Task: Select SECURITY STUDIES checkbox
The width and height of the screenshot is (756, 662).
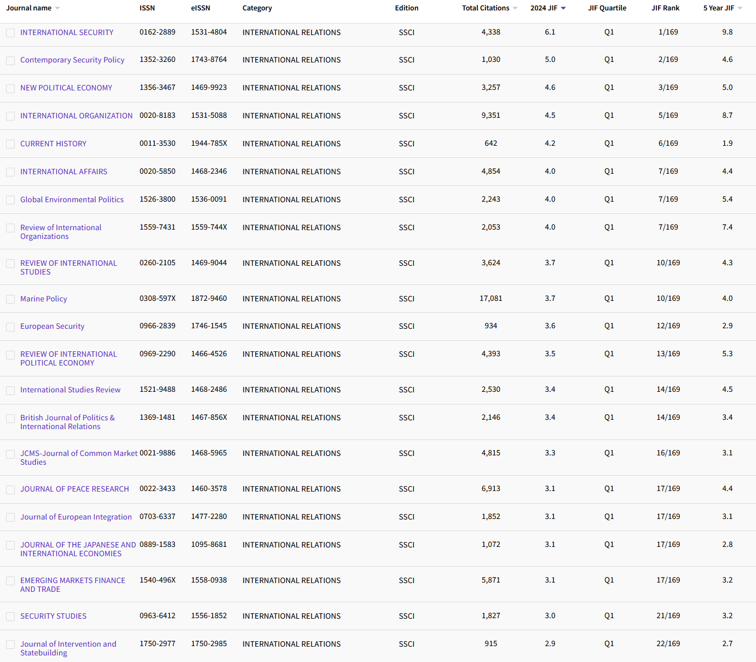Action: (10, 617)
